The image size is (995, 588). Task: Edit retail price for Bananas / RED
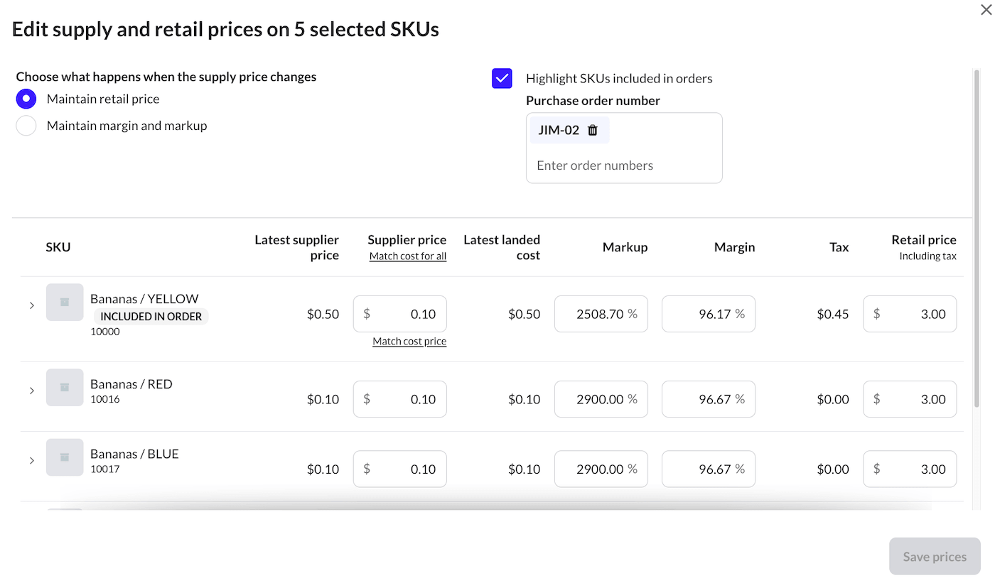pyautogui.click(x=910, y=399)
